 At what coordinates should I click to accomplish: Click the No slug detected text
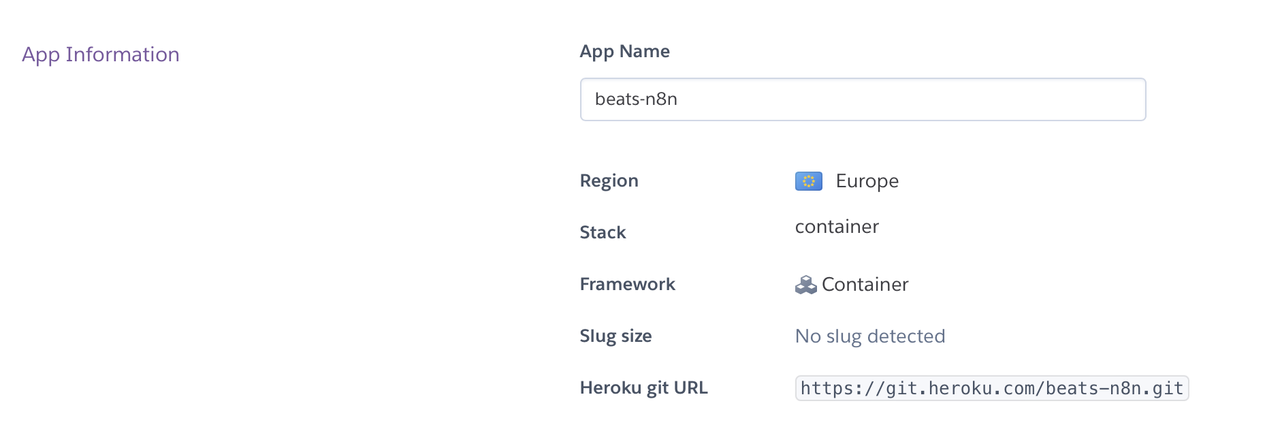click(x=869, y=336)
